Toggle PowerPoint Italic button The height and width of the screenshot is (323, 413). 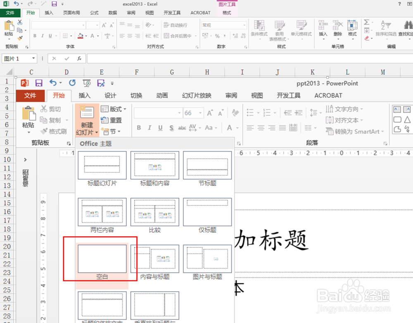[150, 128]
